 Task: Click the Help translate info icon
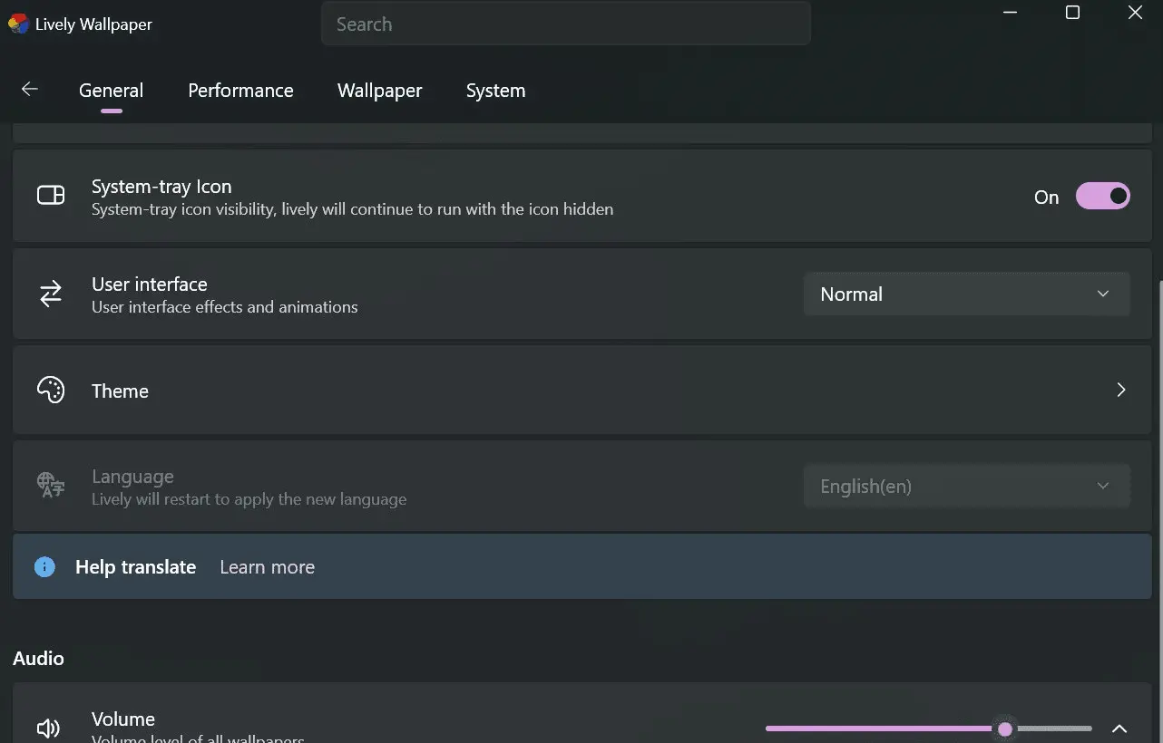click(x=44, y=567)
